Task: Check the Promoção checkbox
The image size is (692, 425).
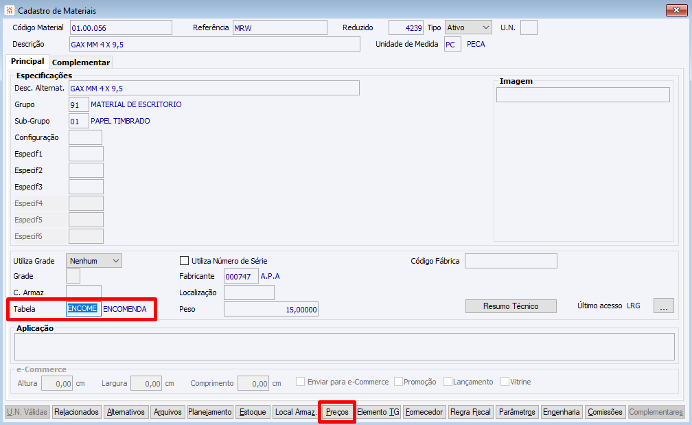Action: tap(398, 382)
